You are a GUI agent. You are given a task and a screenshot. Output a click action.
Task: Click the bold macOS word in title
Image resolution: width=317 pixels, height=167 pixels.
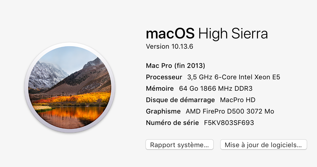pos(170,34)
